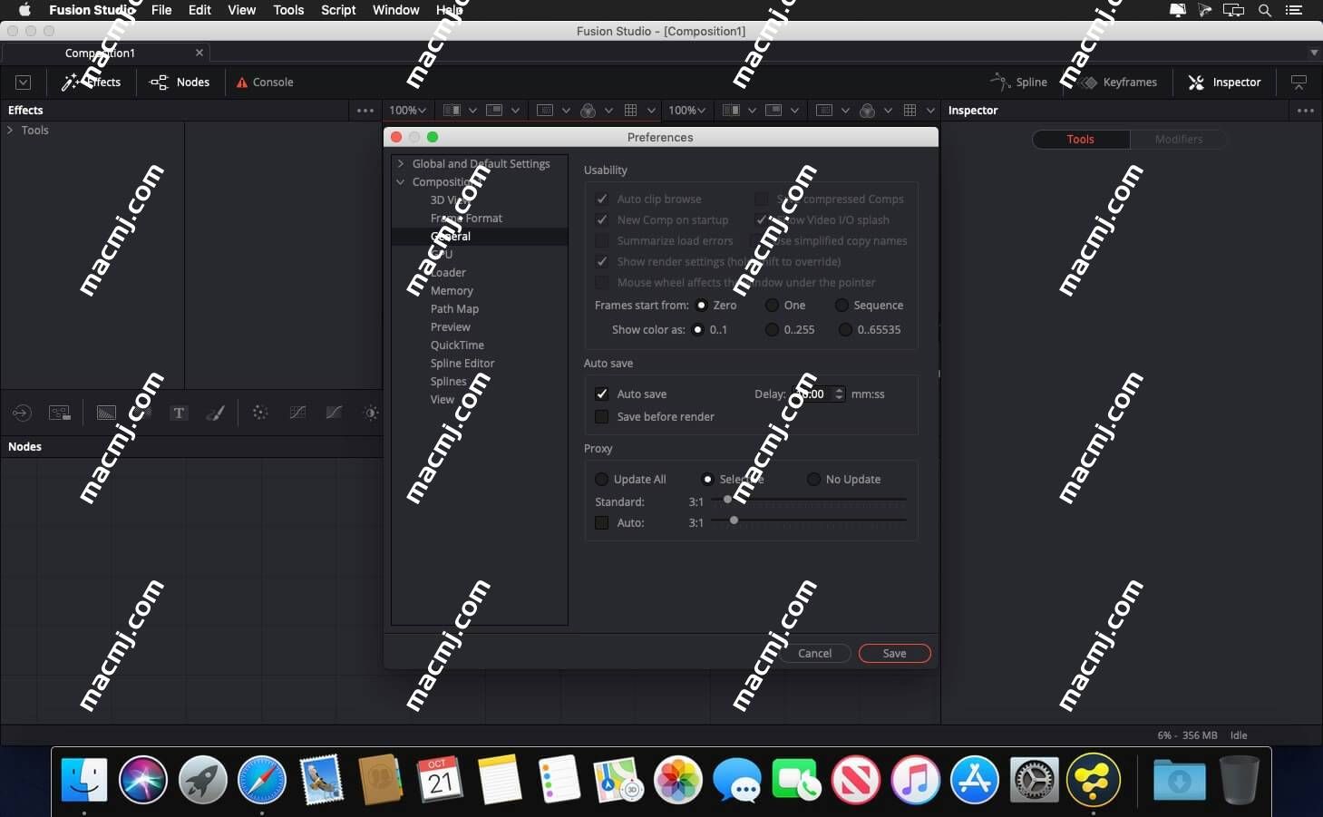Open the File menu
This screenshot has width=1323, height=817.
click(161, 10)
